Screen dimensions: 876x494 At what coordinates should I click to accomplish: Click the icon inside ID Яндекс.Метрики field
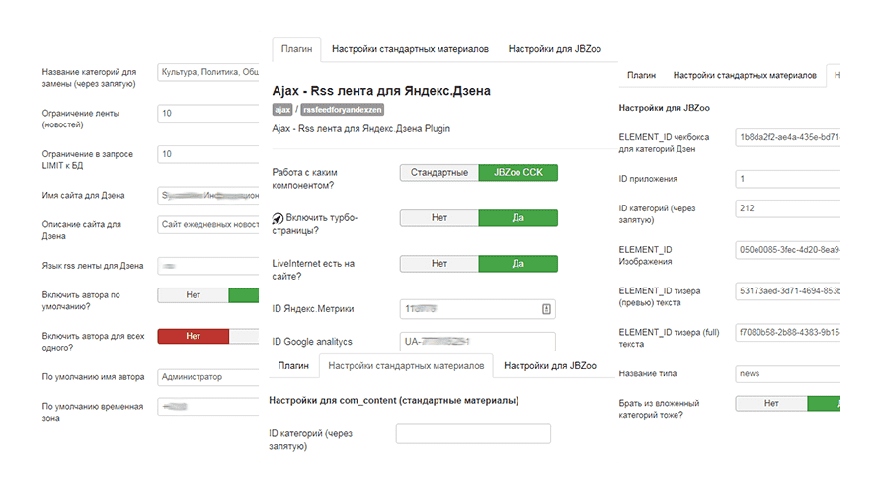point(546,309)
